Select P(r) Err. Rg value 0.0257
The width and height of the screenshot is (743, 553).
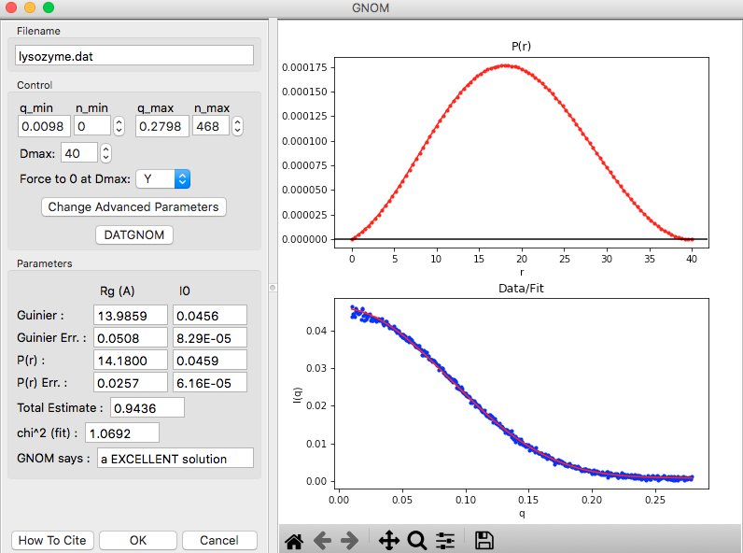point(131,383)
